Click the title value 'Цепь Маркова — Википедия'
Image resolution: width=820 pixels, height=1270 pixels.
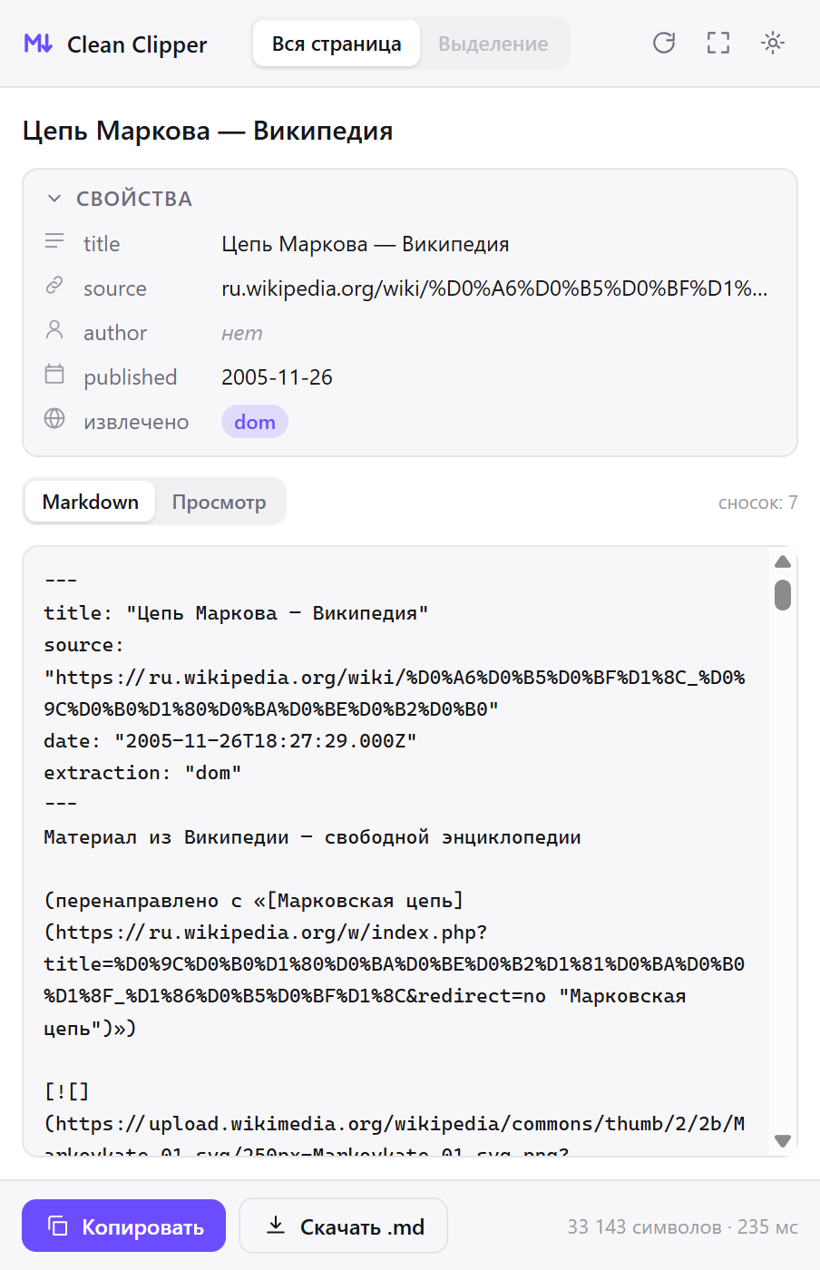tap(366, 244)
